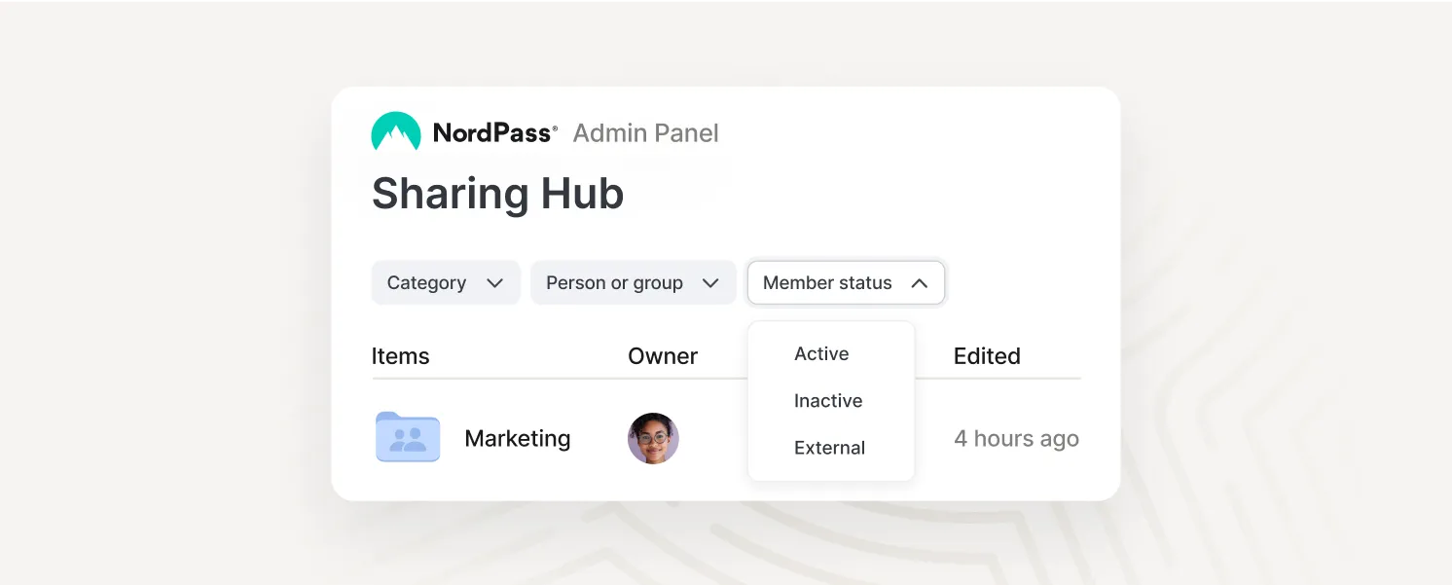Screen dimensions: 1452x585
Task: Click the NordPass mountain logo icon
Action: coord(396,132)
